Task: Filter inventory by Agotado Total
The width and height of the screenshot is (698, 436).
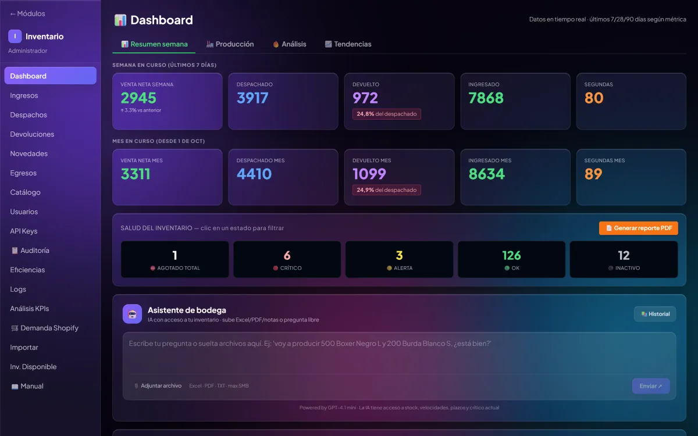Action: coord(174,259)
